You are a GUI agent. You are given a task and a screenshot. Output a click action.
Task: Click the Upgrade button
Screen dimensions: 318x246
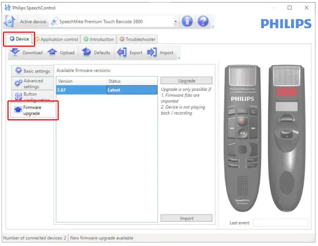(x=186, y=81)
